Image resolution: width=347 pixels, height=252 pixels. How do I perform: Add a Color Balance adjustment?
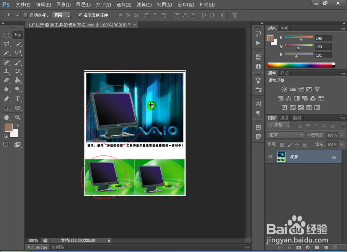click(x=288, y=98)
